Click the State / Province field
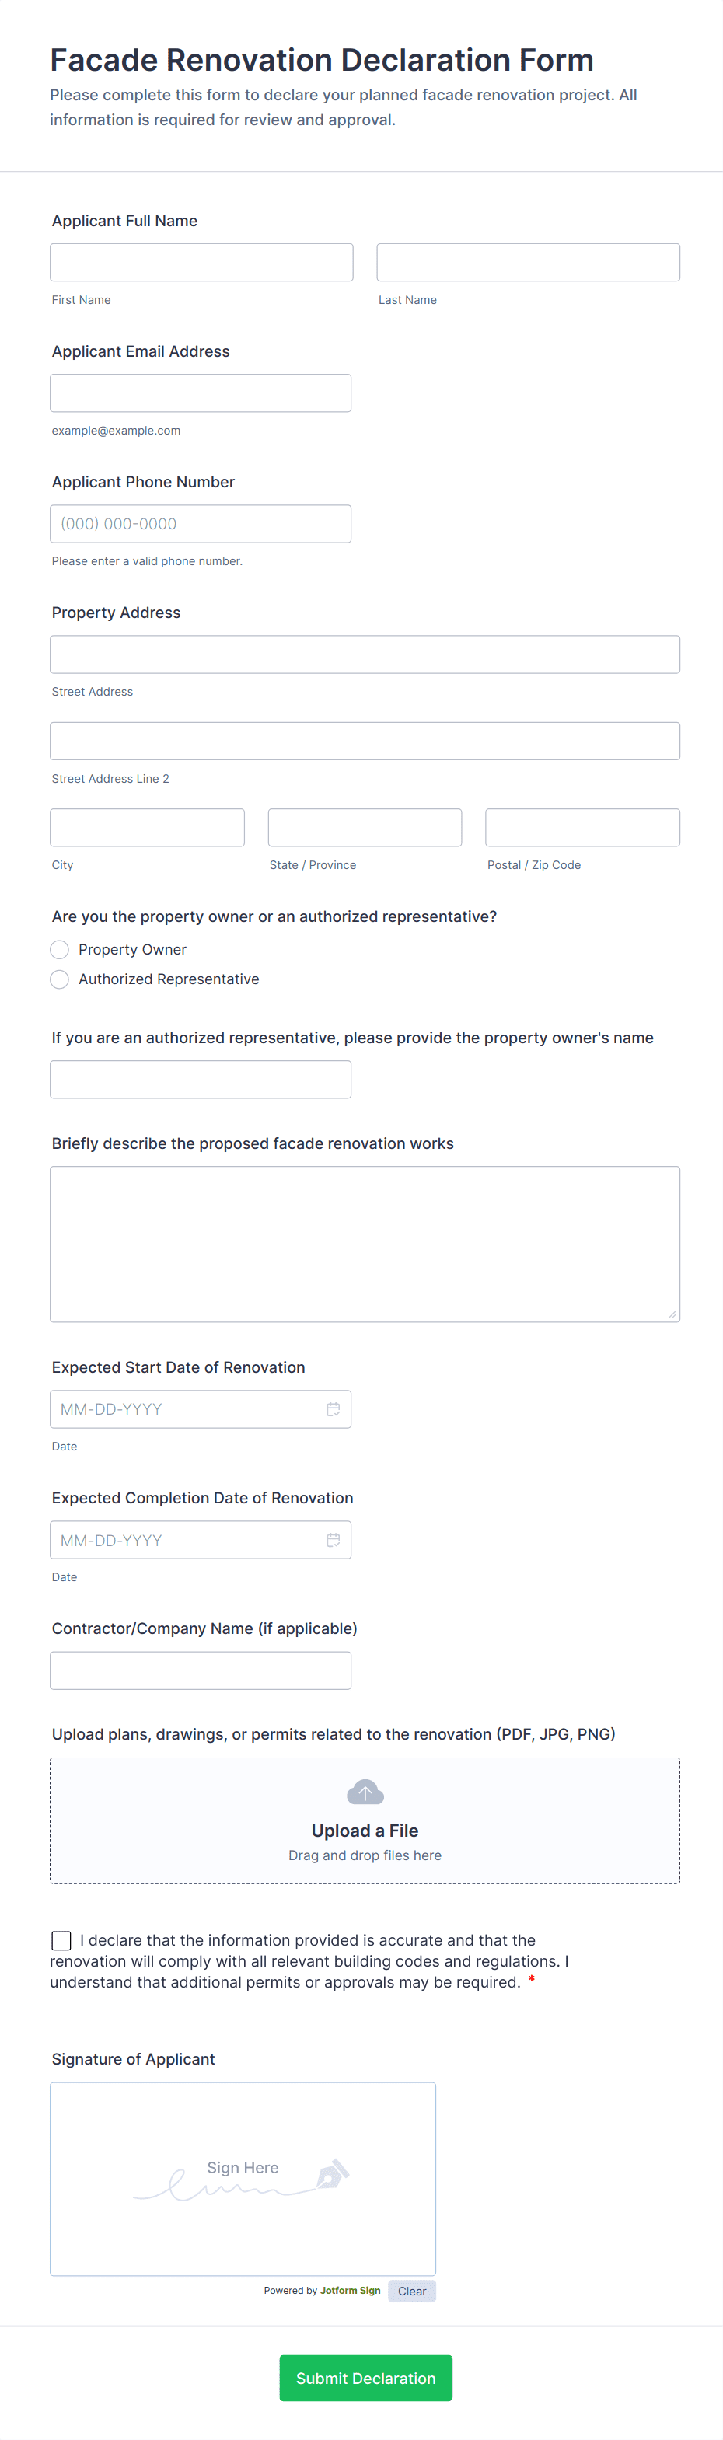 (x=365, y=828)
